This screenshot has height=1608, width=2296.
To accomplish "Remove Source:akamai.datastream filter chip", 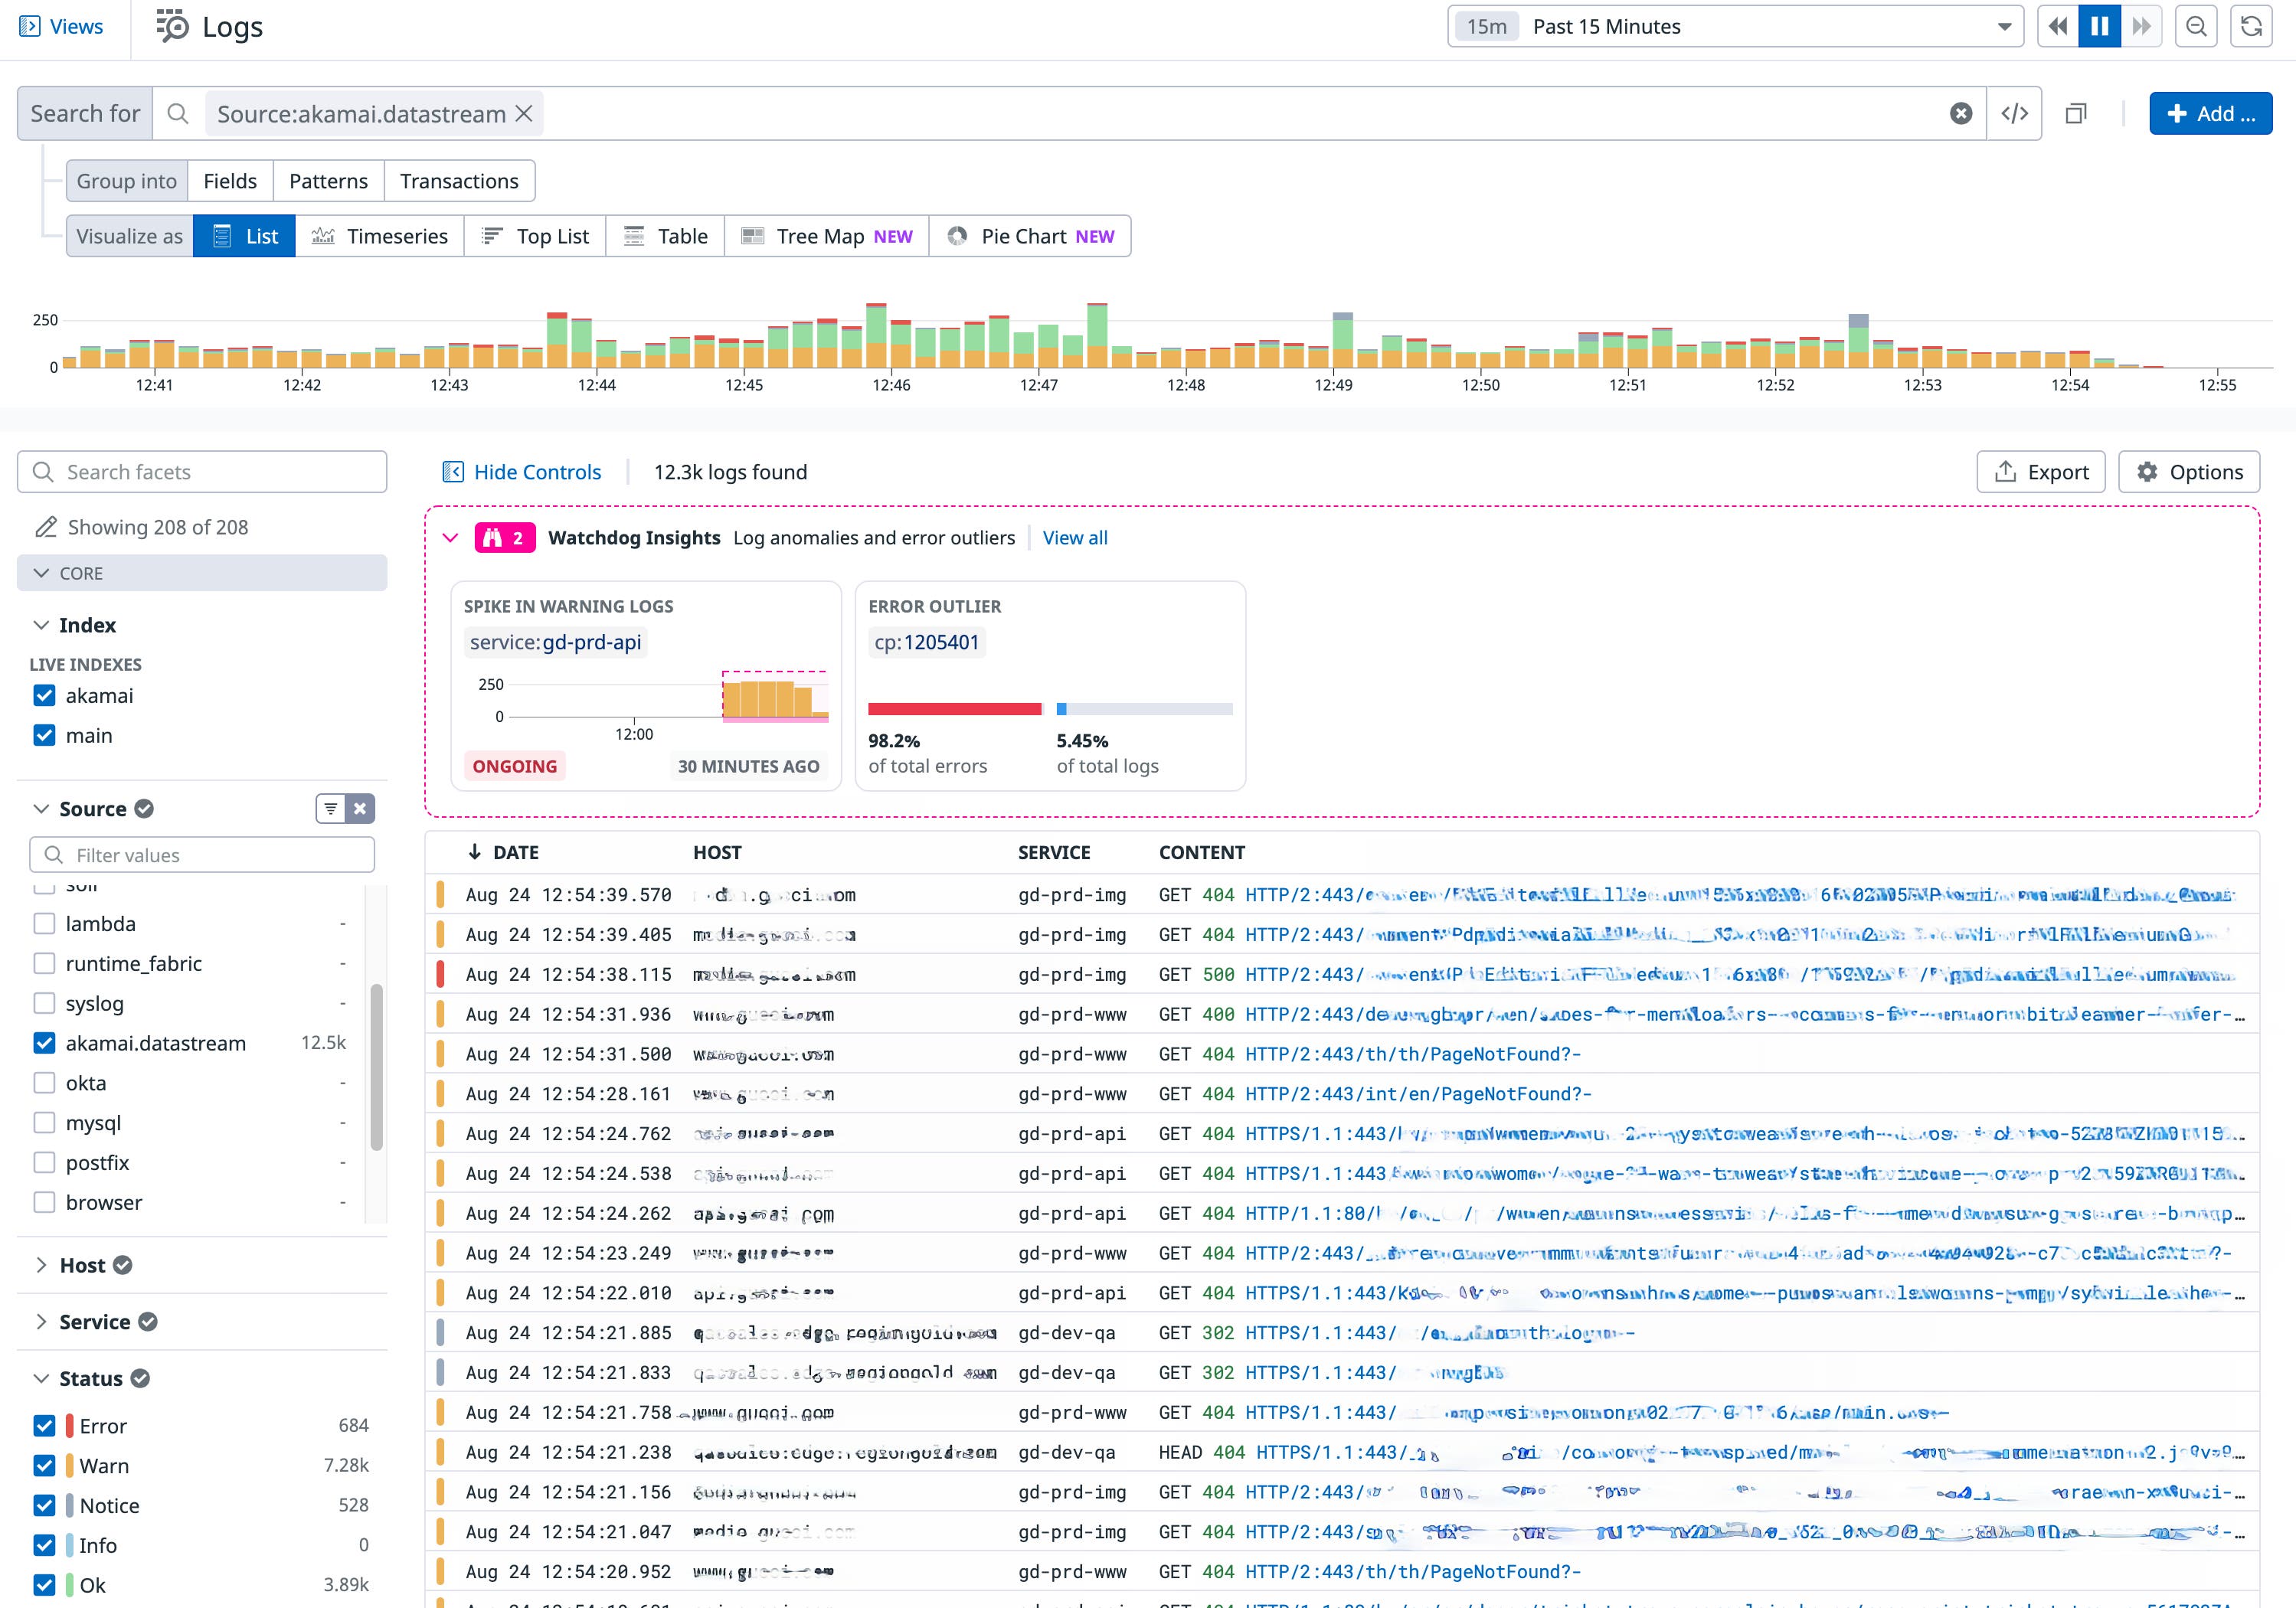I will [524, 114].
